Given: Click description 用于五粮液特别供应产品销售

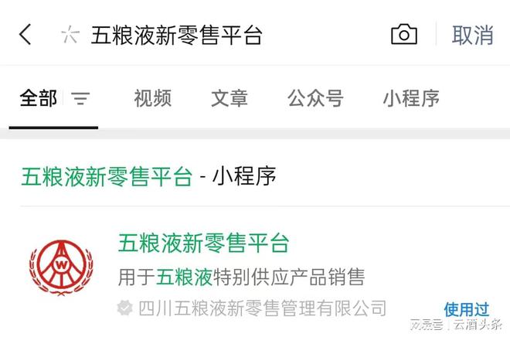Looking at the screenshot, I should [x=241, y=277].
